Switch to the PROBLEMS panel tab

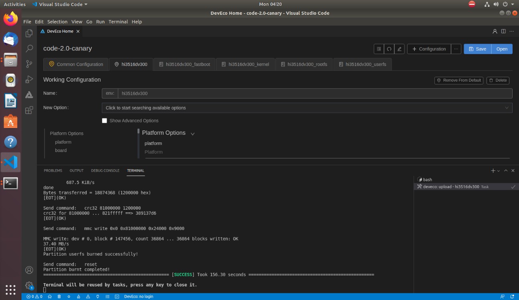[x=53, y=171]
